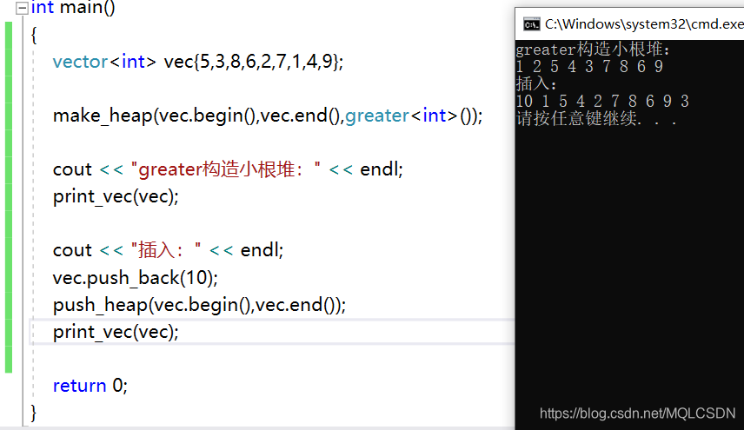Click the push_heap(vec.begin(),vec.end()); line

coord(199,305)
